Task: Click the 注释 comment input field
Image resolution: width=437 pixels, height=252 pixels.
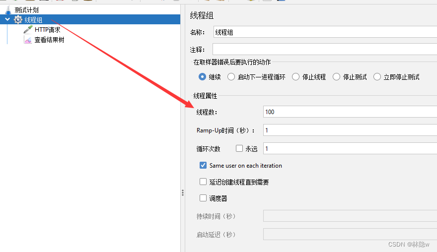Action: (325, 49)
